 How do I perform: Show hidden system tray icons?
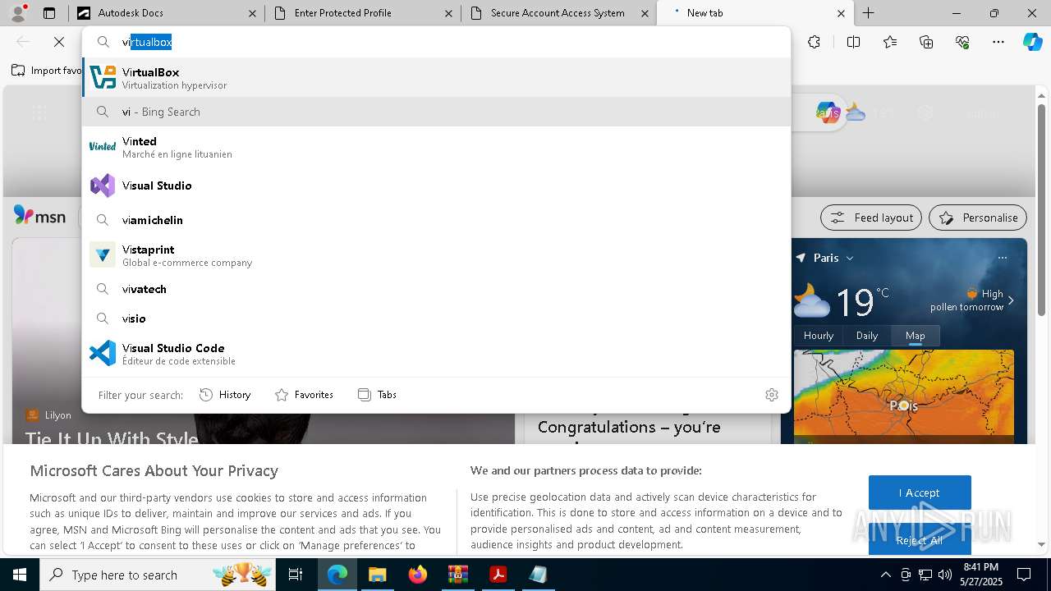coord(885,575)
